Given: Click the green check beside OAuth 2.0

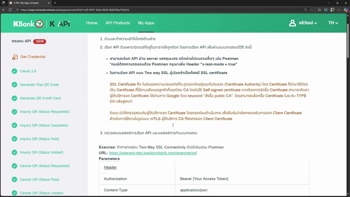Looking at the screenshot, I should (x=14, y=71).
